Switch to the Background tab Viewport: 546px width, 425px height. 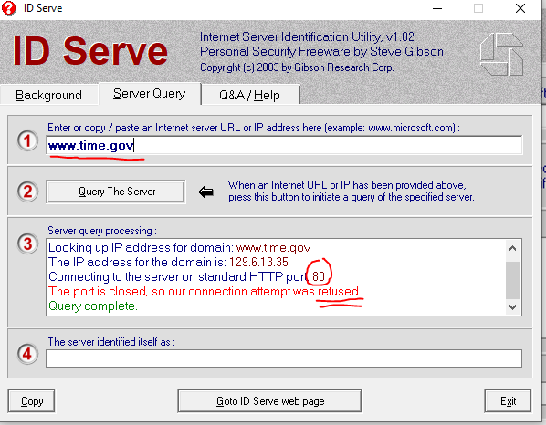[48, 95]
